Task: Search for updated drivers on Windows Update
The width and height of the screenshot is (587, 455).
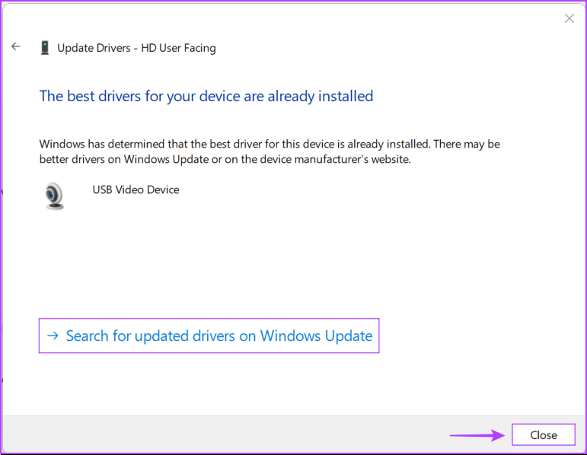Action: 209,336
